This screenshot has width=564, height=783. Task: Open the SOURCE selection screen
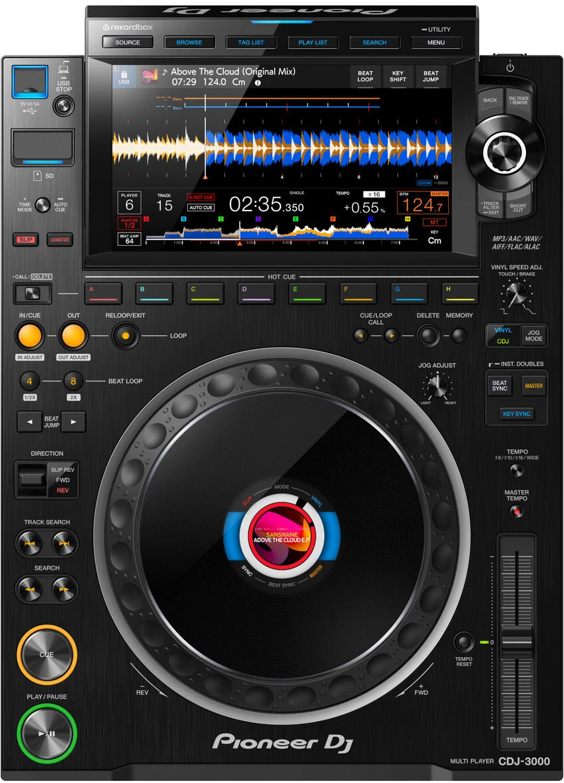pyautogui.click(x=127, y=42)
